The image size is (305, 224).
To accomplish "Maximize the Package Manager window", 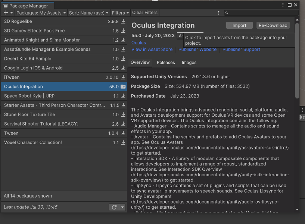I will click(290, 5).
